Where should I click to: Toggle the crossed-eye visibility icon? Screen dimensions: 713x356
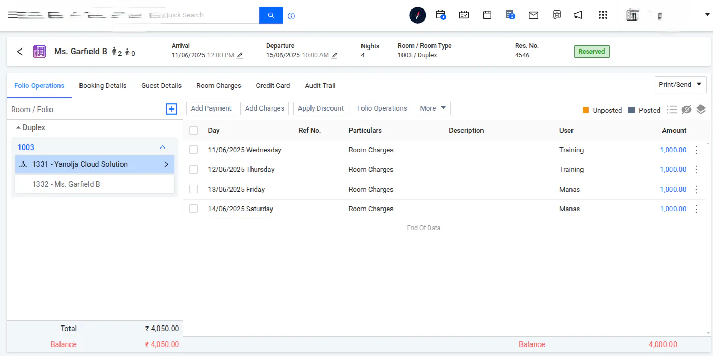point(686,110)
